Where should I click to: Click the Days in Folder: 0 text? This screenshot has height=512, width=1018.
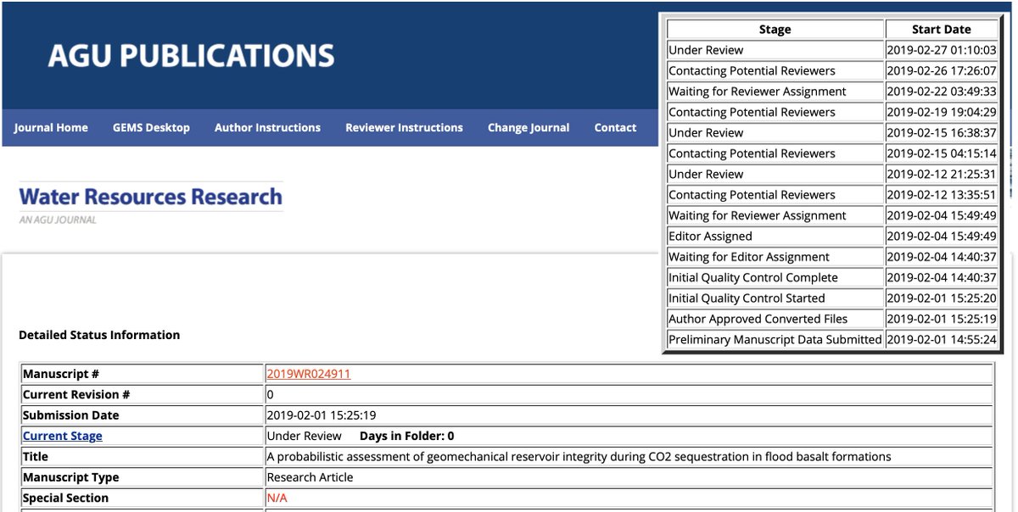coord(407,436)
